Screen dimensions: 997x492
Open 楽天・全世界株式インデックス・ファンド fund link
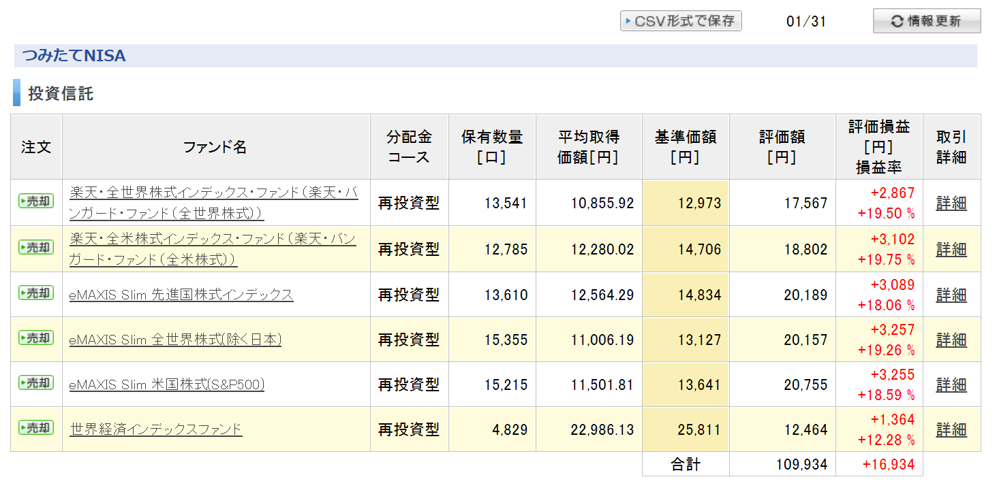pyautogui.click(x=213, y=203)
